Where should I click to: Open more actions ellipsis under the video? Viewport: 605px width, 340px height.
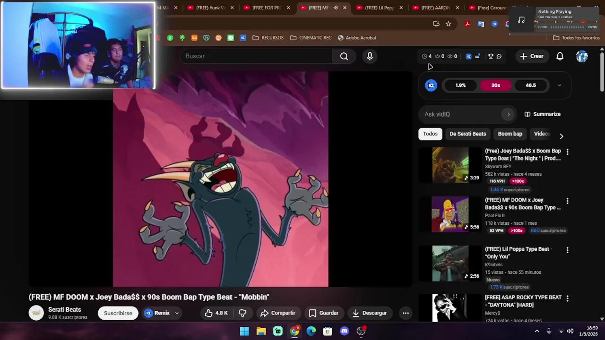click(x=406, y=313)
